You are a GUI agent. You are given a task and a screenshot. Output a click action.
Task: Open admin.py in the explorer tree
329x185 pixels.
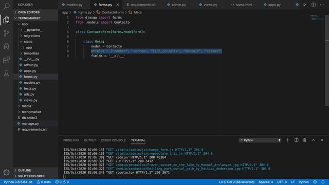point(35,65)
